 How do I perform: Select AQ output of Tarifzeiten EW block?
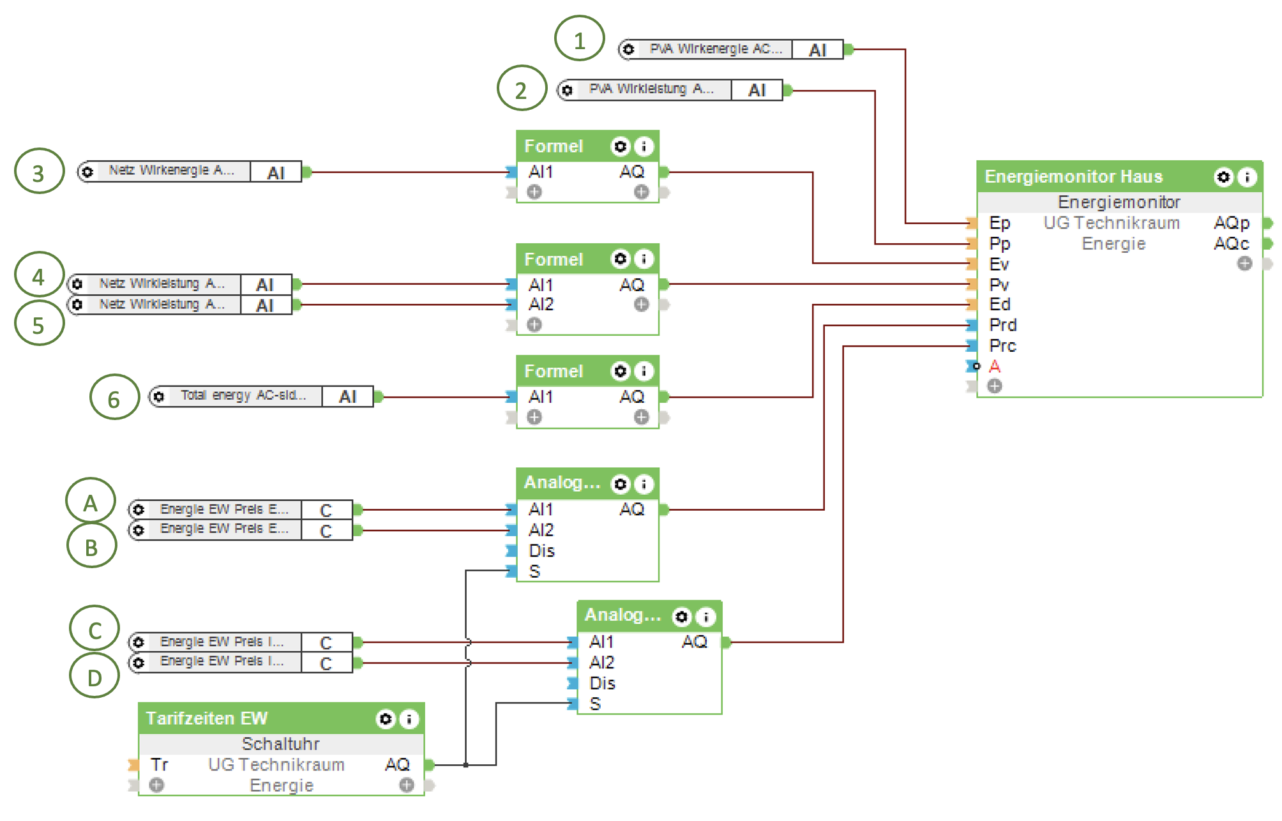pos(398,764)
